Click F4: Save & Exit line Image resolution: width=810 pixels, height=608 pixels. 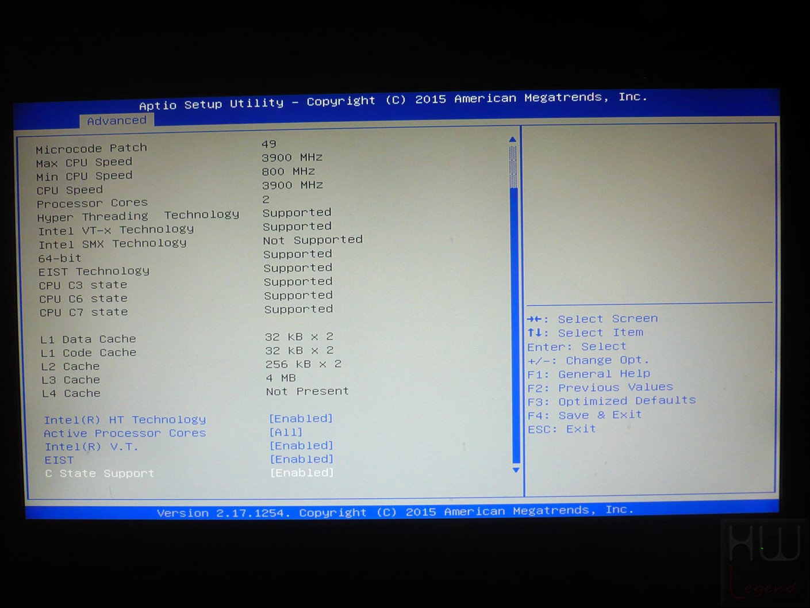pyautogui.click(x=585, y=415)
